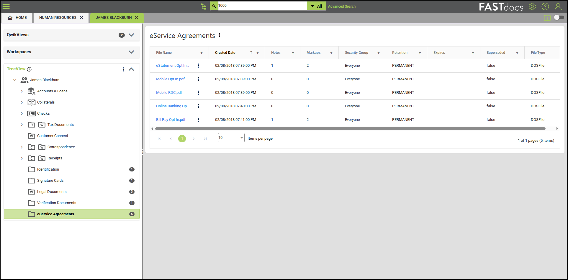Expand the Accounts & Loans tree node
The width and height of the screenshot is (568, 280).
22,91
